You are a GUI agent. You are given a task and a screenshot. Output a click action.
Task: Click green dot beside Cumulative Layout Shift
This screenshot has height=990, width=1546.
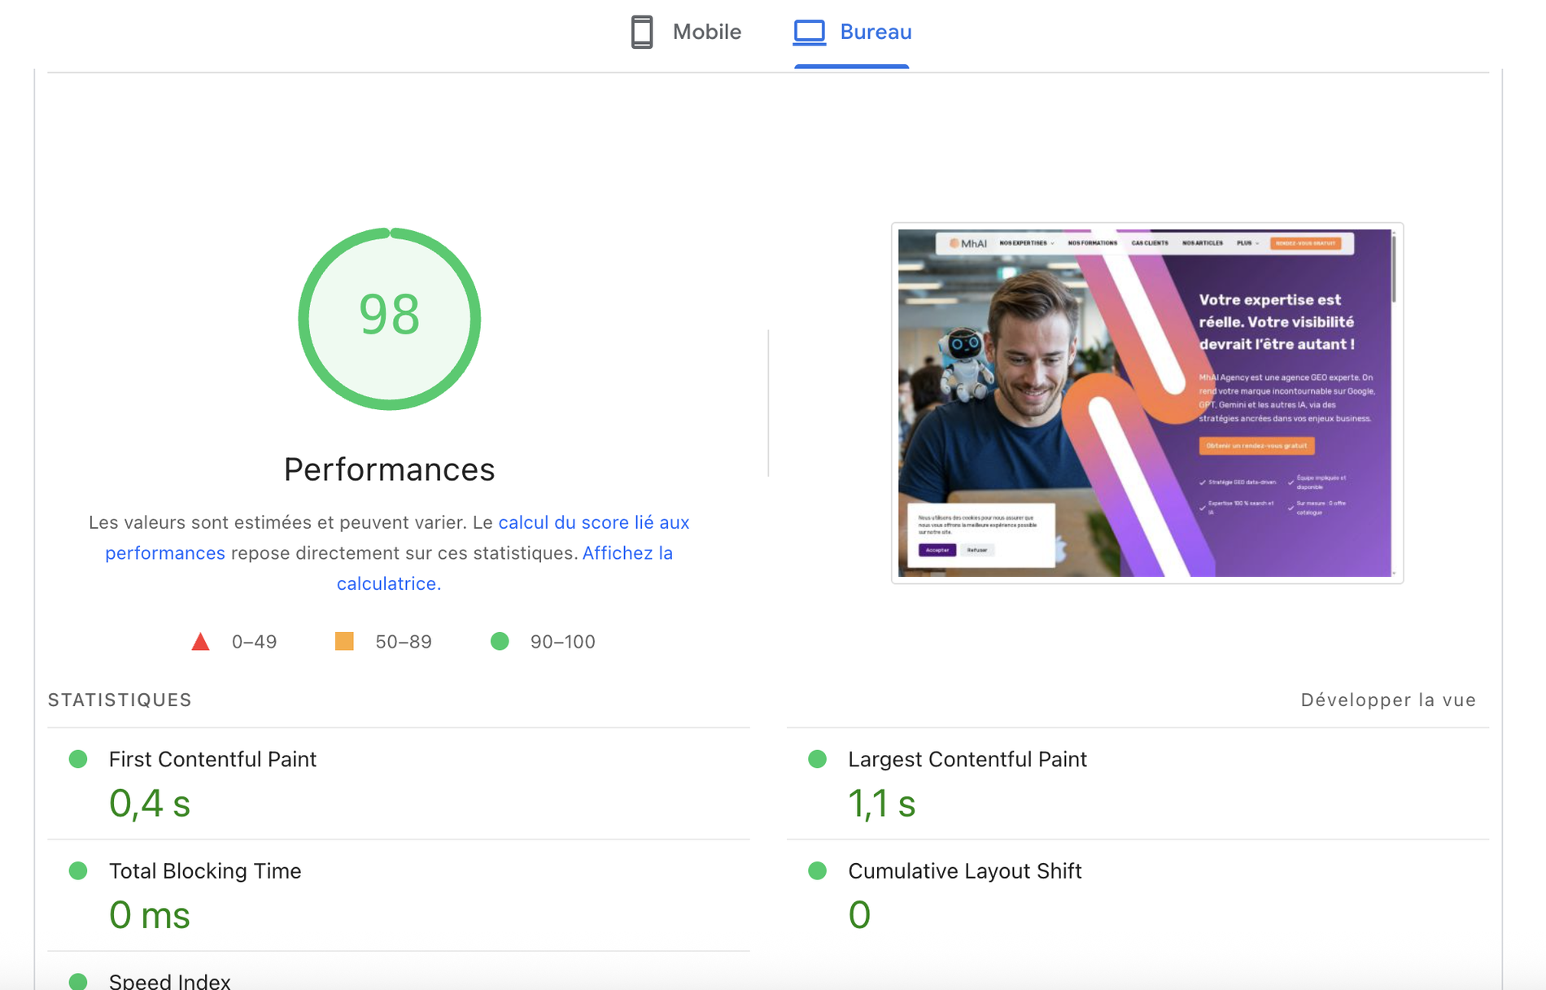pyautogui.click(x=818, y=870)
